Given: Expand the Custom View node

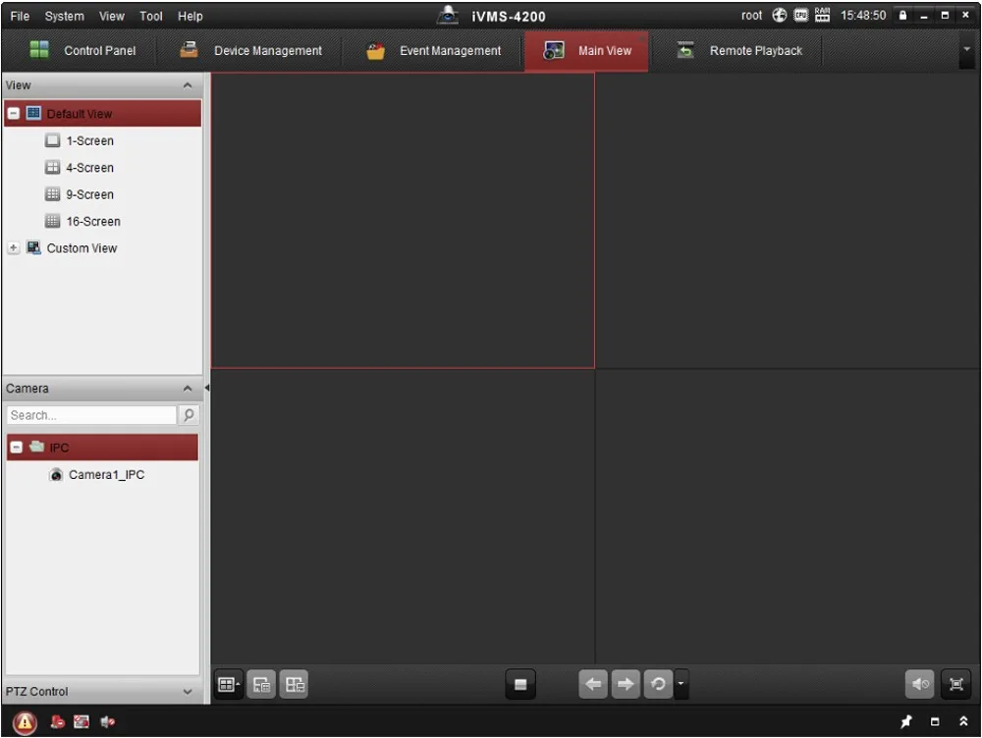Looking at the screenshot, I should pyautogui.click(x=14, y=248).
